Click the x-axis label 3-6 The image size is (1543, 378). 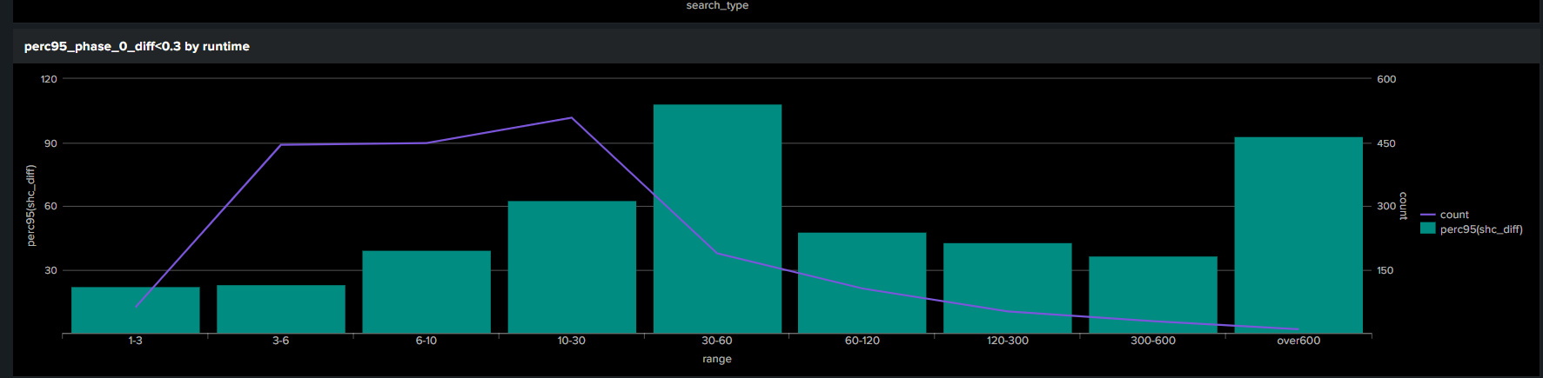(280, 341)
